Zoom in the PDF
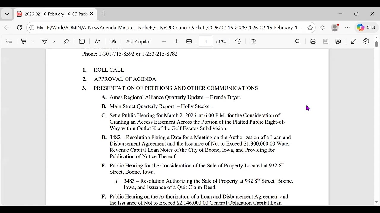Screen dimensions: 380x213 pos(176,41)
